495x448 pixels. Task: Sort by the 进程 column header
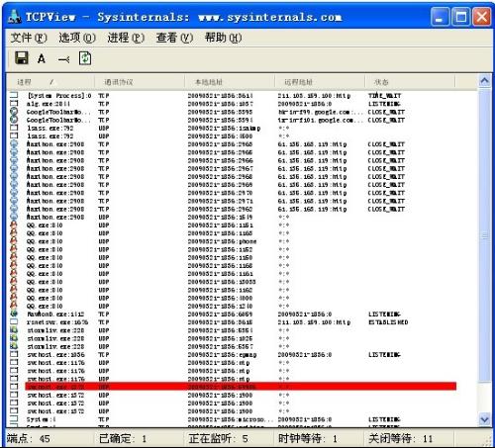point(50,82)
